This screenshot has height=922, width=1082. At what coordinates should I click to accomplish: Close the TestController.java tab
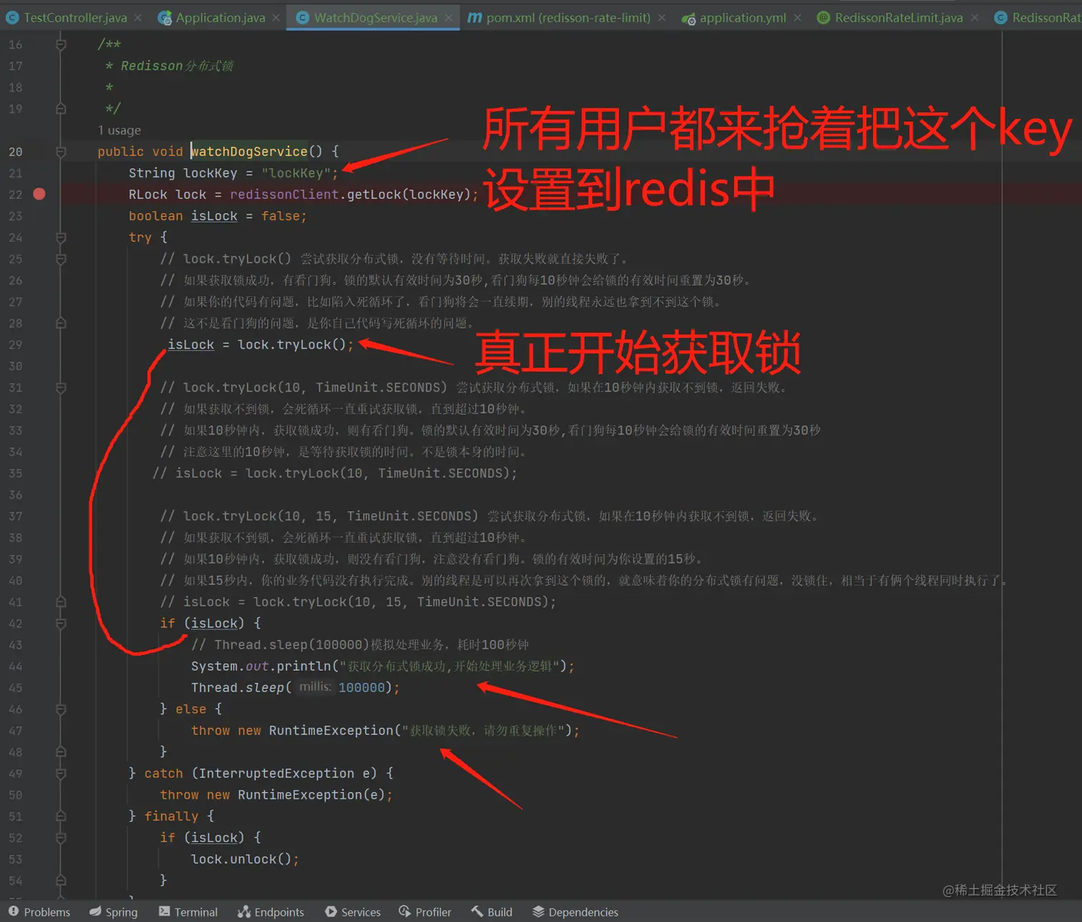(138, 18)
